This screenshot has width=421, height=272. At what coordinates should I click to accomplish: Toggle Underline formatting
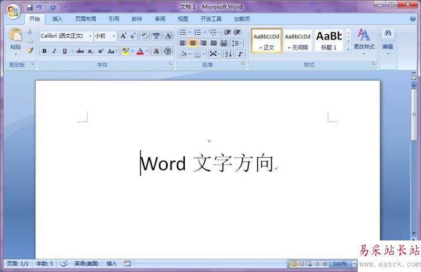tap(64, 51)
